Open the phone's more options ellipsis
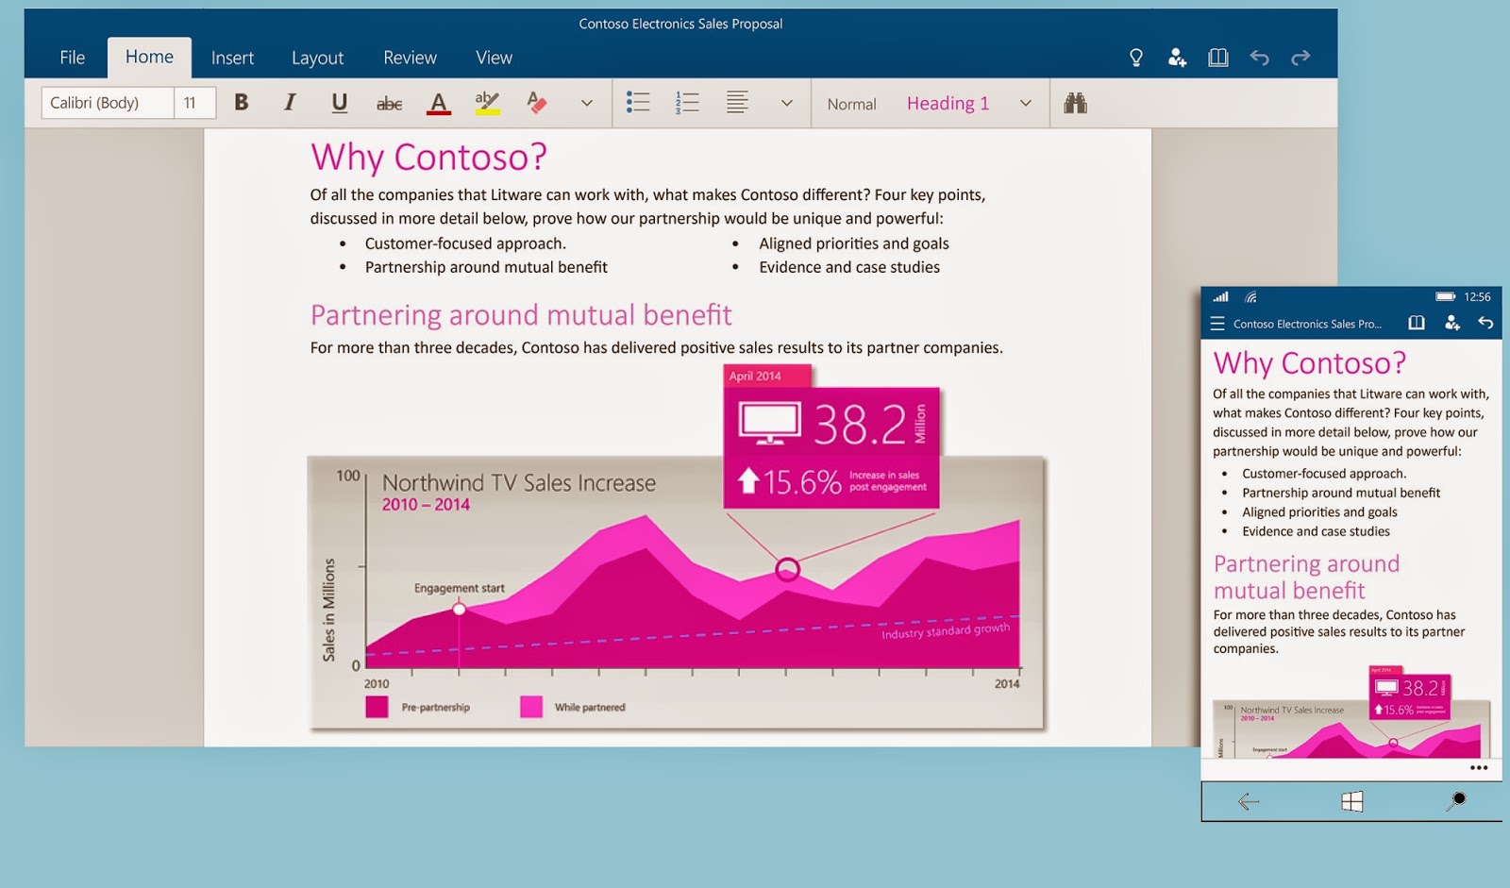This screenshot has width=1510, height=888. (1479, 767)
